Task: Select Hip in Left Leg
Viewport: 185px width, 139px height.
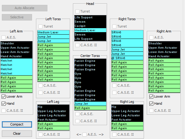Action: click(x=53, y=107)
